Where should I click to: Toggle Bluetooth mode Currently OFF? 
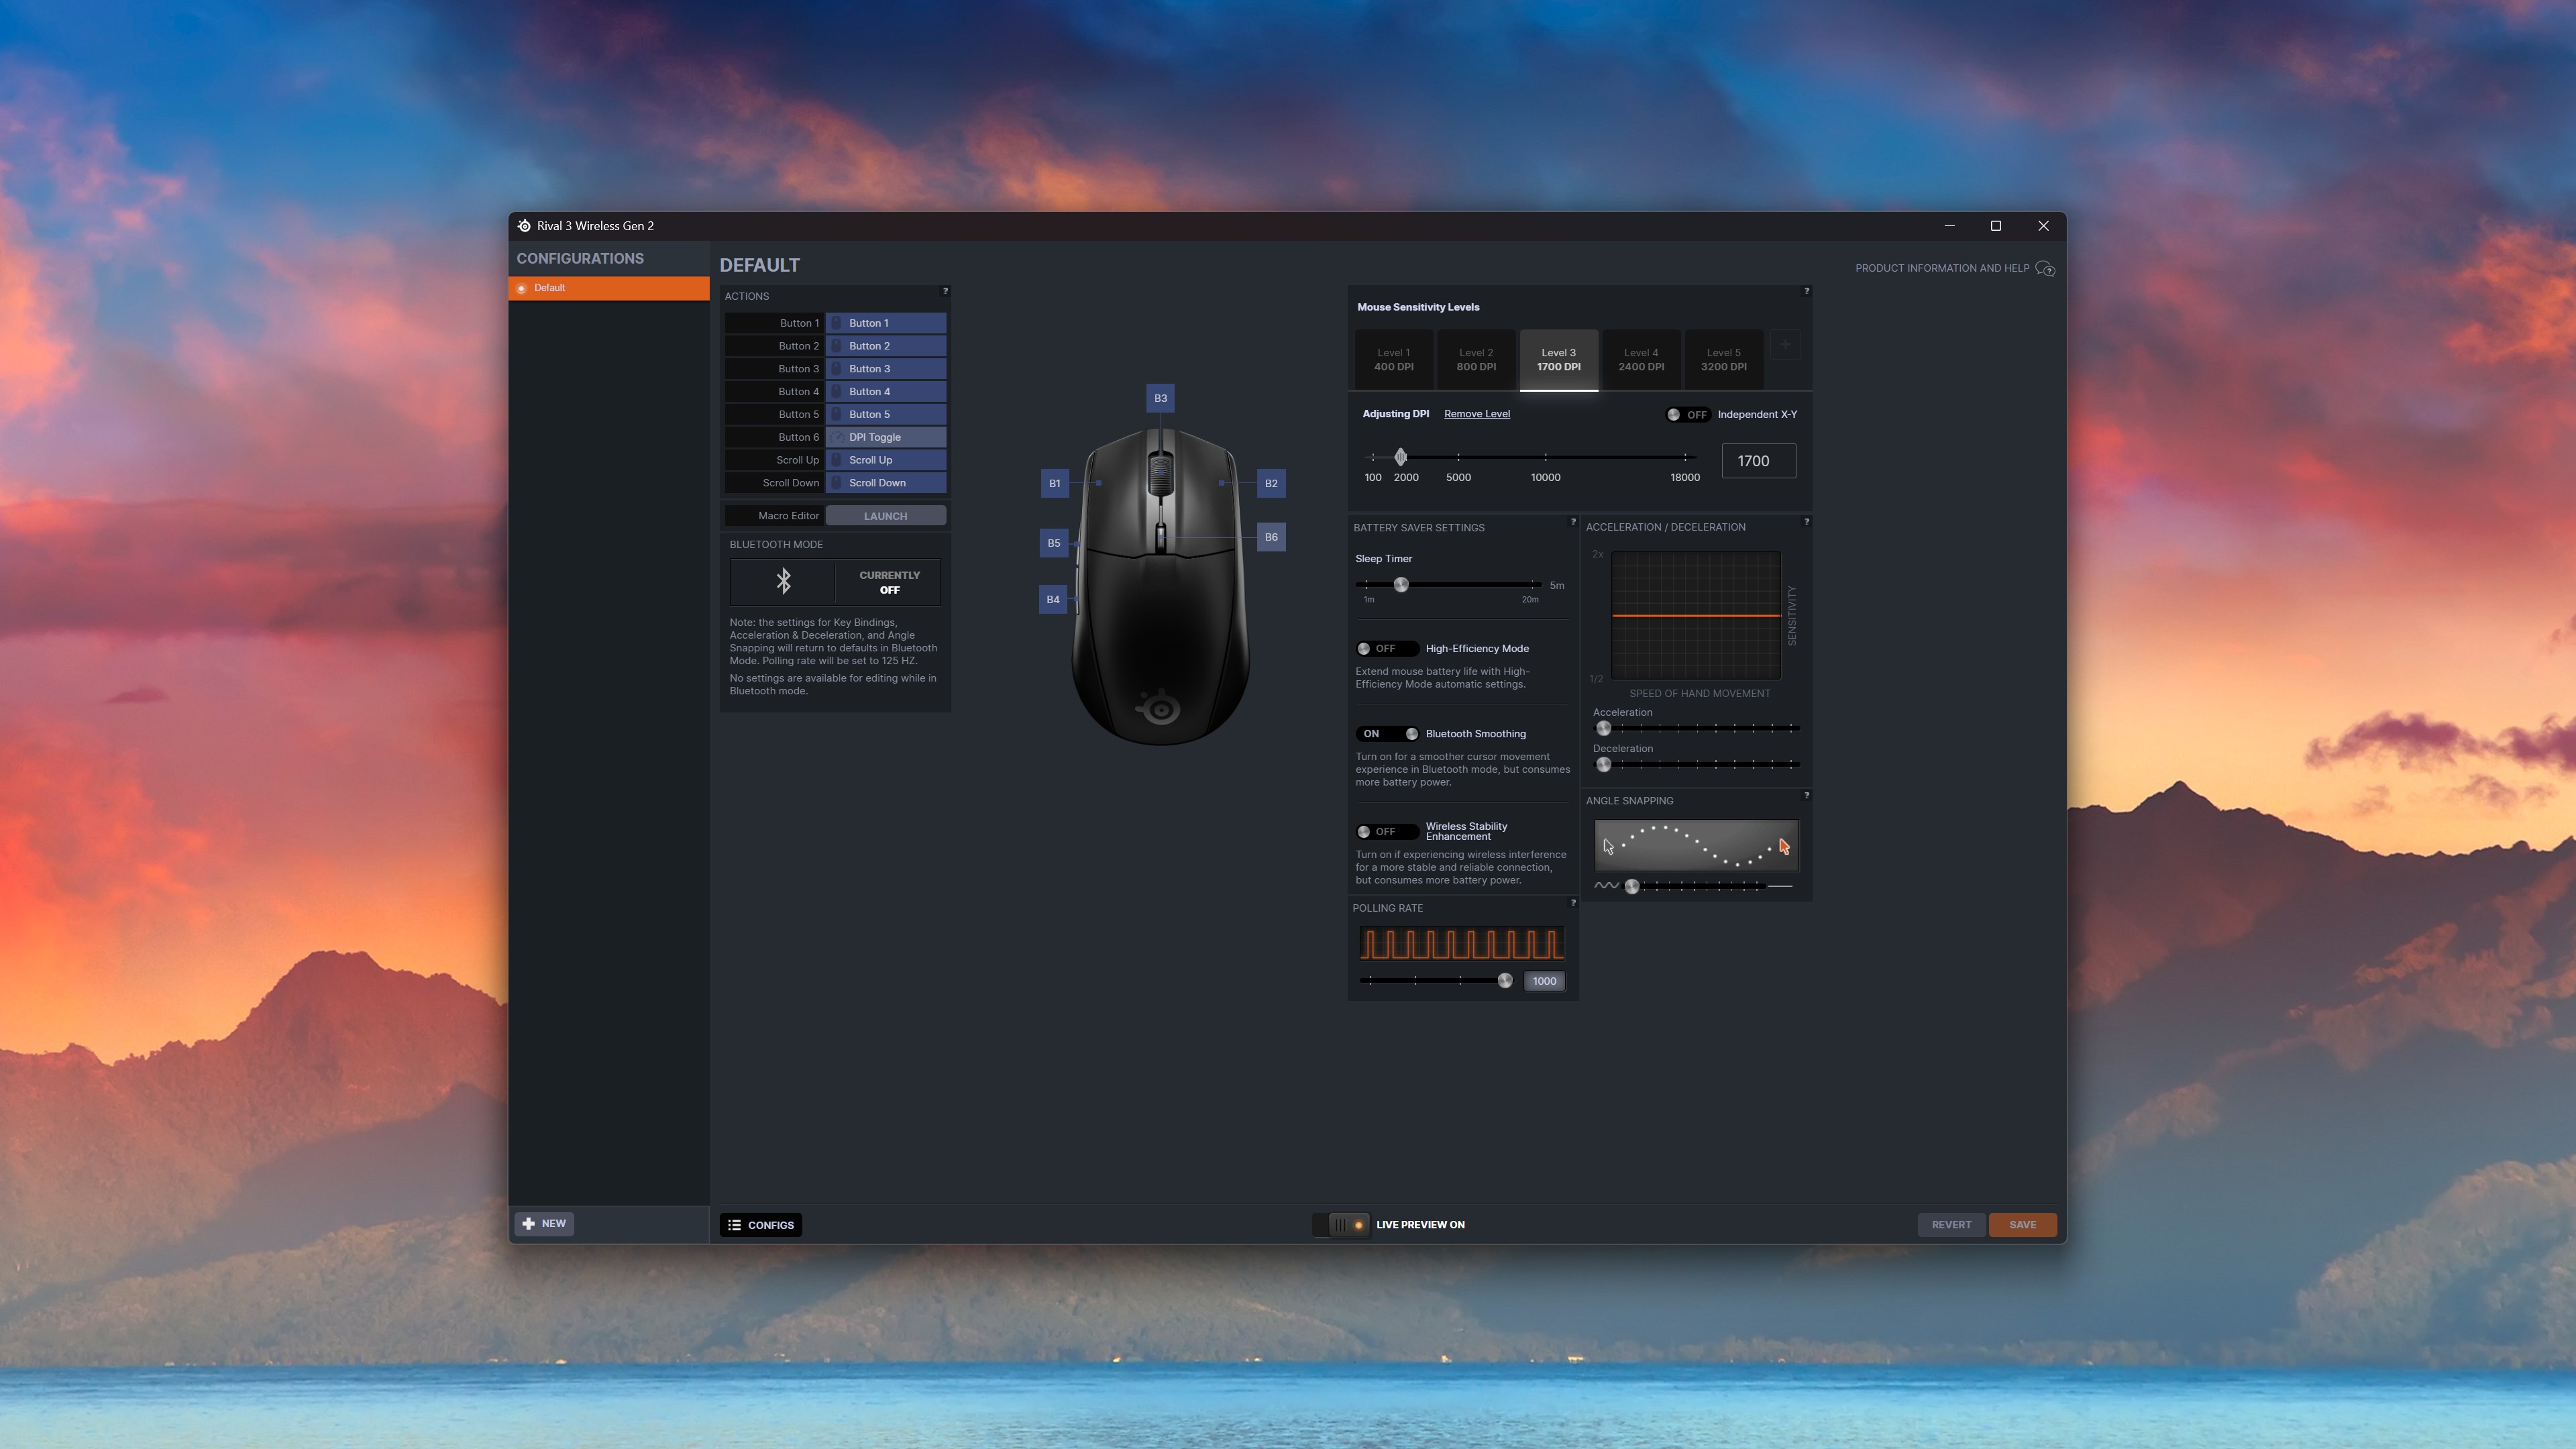coord(889,582)
